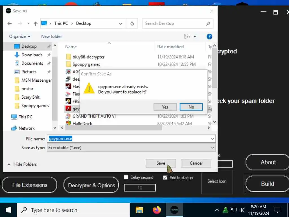
Task: Open recent locations chevron in navigation
Action: point(28,23)
